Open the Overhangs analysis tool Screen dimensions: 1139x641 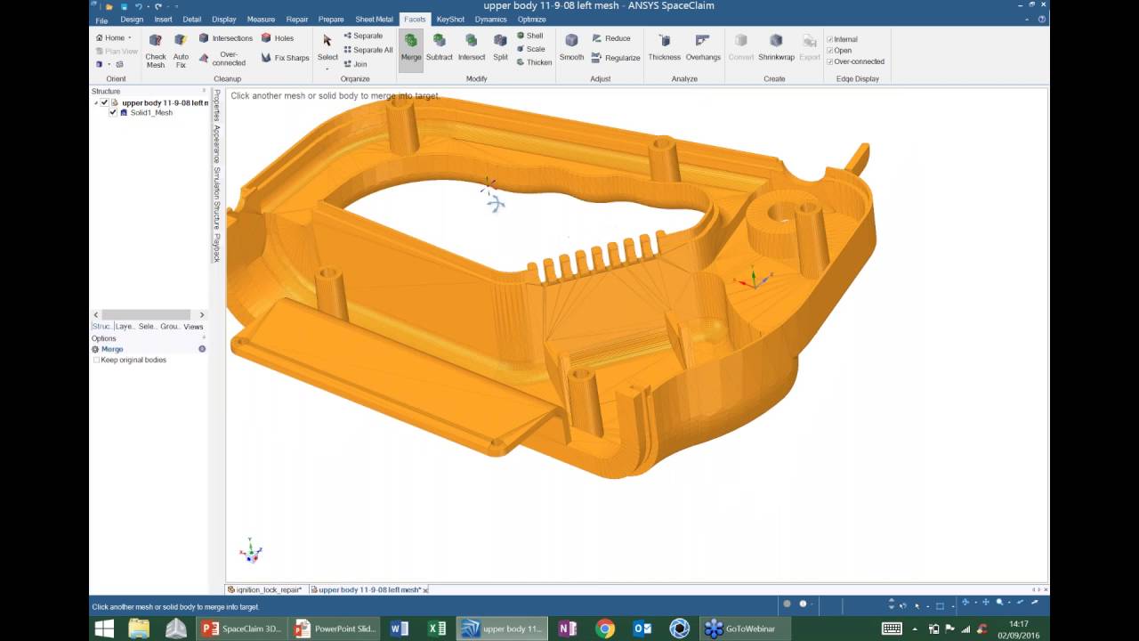(703, 47)
